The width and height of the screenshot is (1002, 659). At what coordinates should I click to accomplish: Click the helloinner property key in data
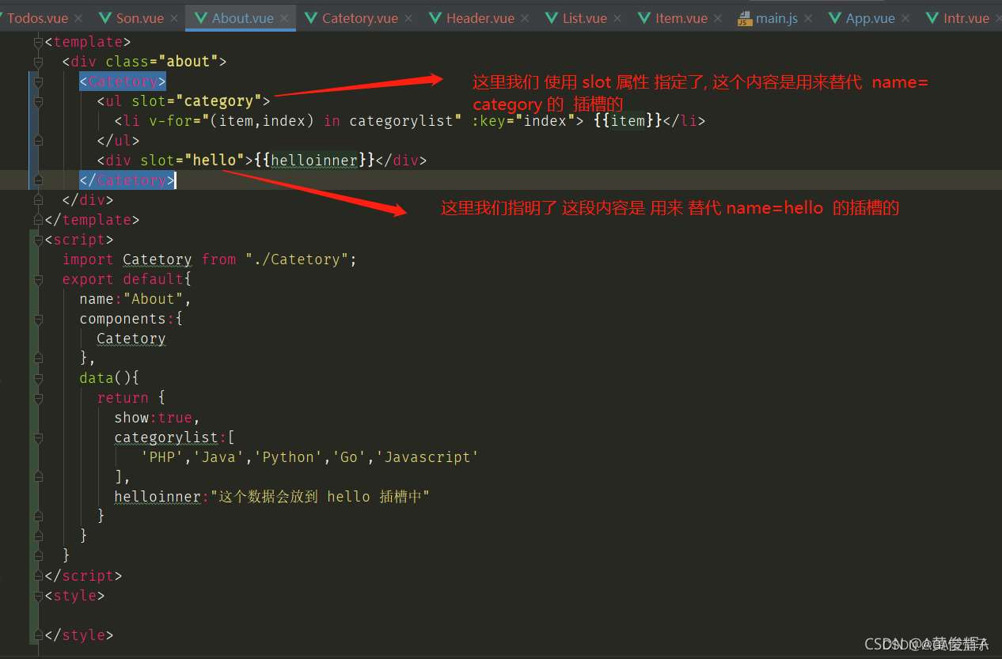tap(158, 497)
